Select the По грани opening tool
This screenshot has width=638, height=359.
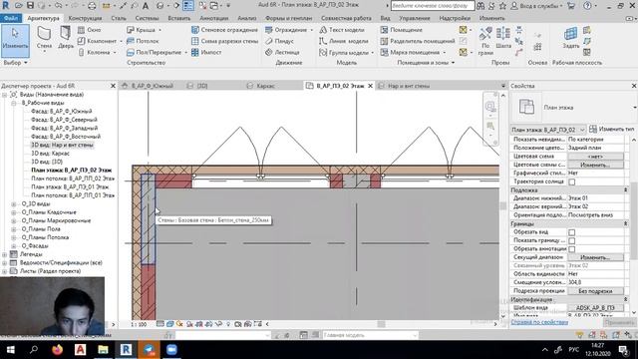coord(485,41)
